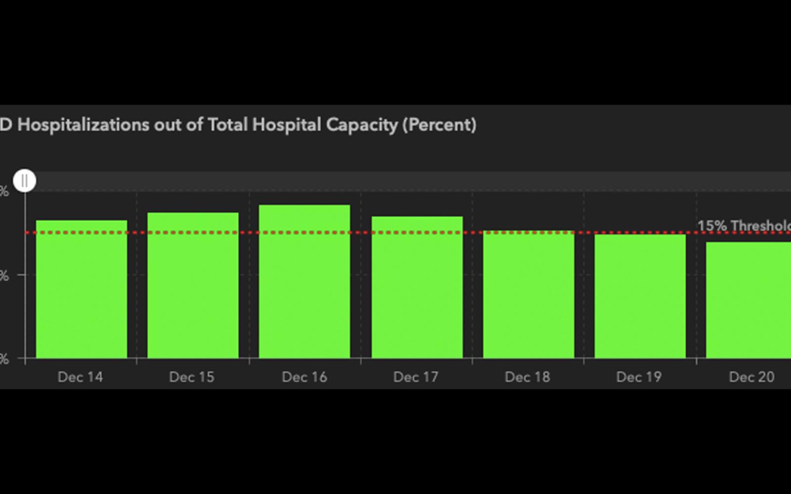Viewport: 791px width, 494px height.
Task: Click the Dec 19 axis label
Action: point(639,377)
